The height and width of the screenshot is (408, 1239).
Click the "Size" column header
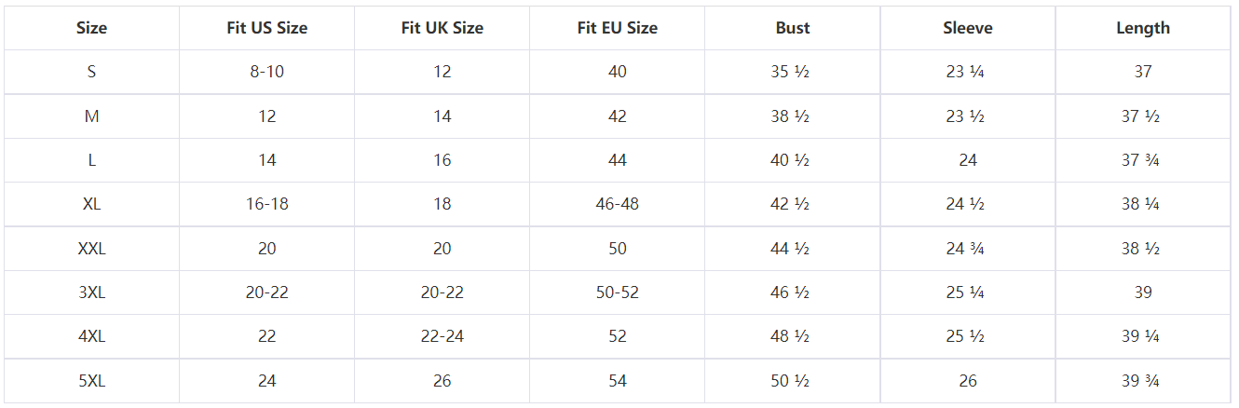(x=91, y=28)
